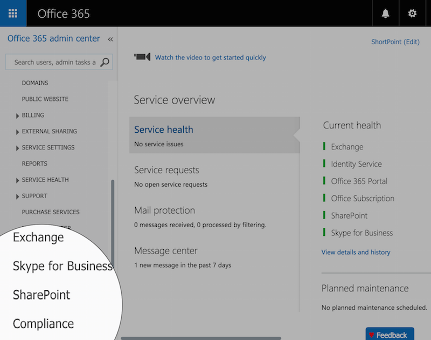Open the SharePoint admin center

point(41,295)
